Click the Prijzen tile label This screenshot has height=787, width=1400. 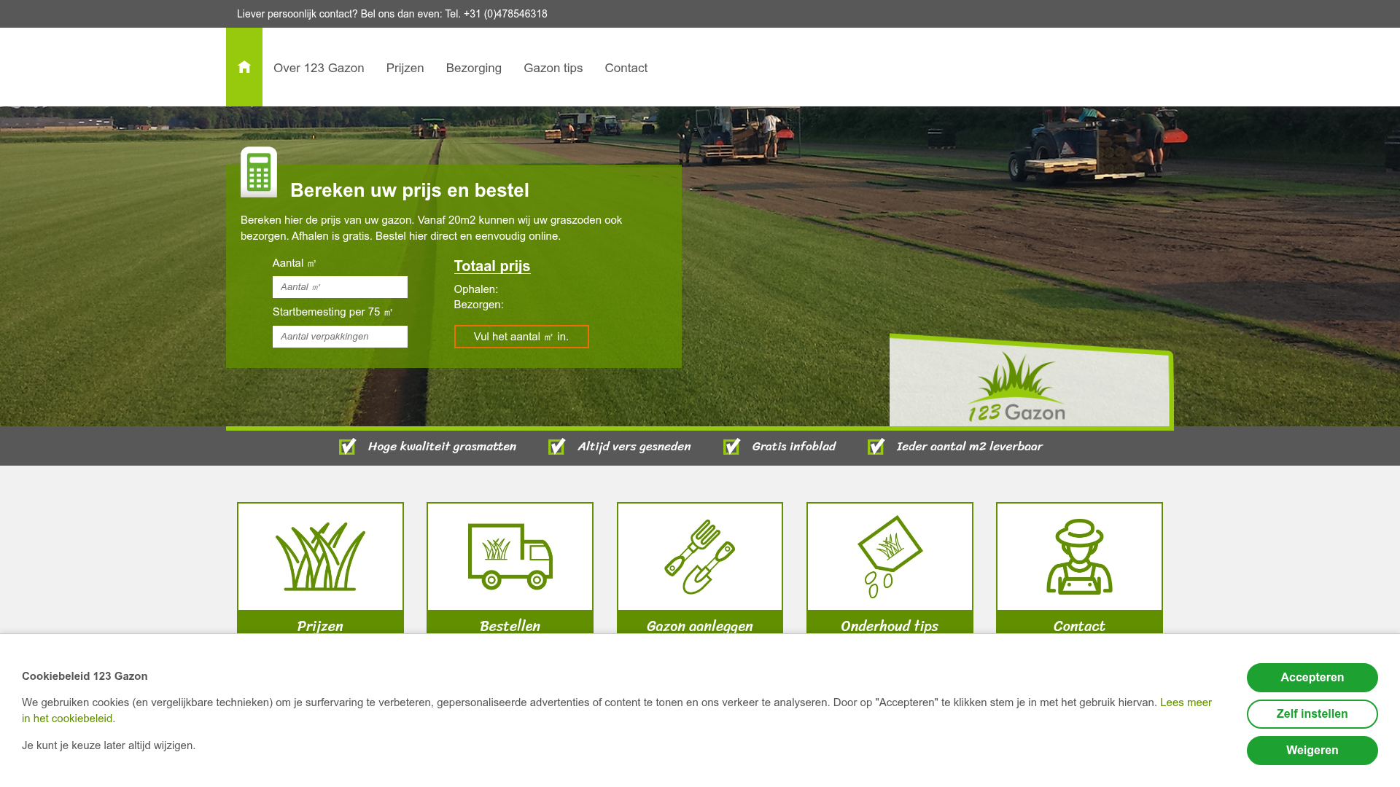[x=320, y=626]
